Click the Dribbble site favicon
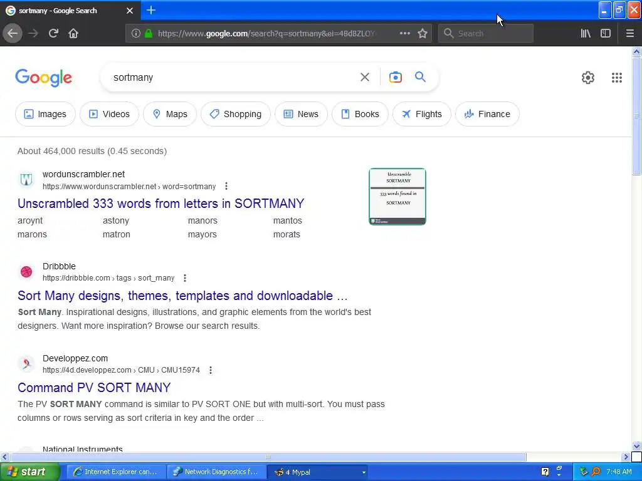This screenshot has width=642, height=481. 26,272
